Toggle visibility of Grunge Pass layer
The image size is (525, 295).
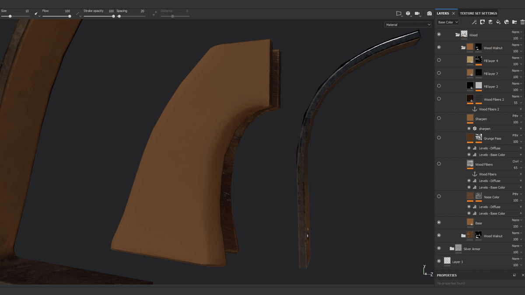click(439, 138)
